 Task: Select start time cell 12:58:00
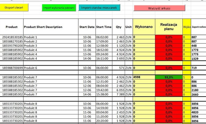pos(104,46)
